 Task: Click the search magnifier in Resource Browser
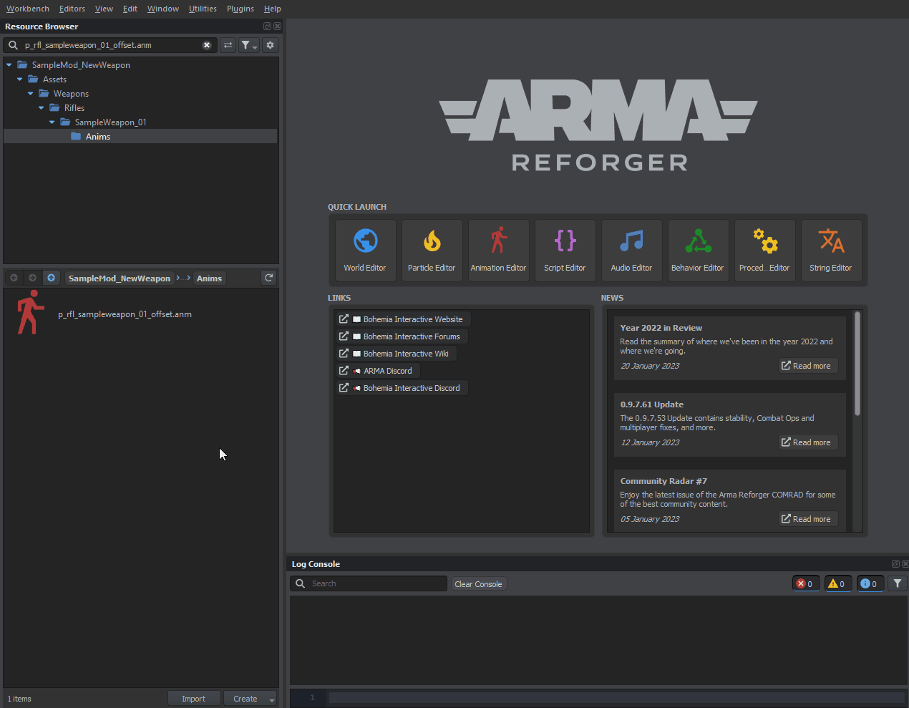(x=13, y=45)
